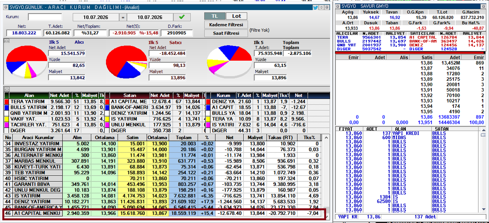
Task: Click red swatch beside TERA YATIRIM
Action: (7, 101)
